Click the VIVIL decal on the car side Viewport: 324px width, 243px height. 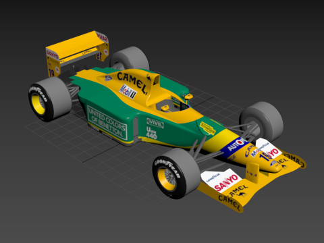[155, 123]
